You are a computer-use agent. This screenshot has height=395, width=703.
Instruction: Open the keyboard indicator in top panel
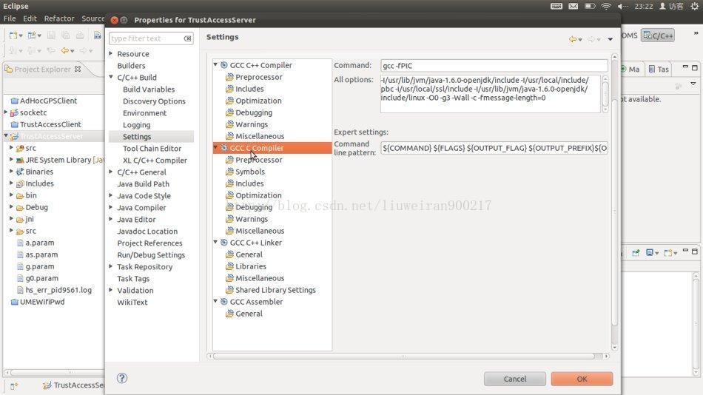point(556,6)
